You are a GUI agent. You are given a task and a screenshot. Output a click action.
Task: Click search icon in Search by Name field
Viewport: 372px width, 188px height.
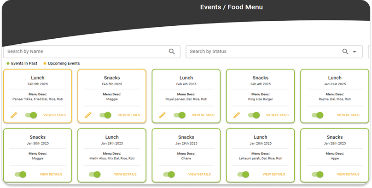point(172,52)
